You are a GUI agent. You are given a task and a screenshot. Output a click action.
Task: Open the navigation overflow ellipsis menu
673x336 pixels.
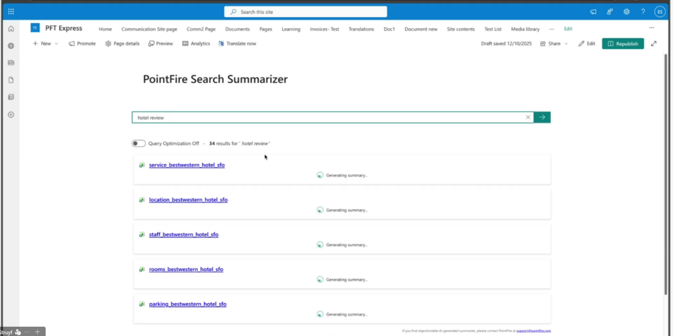point(551,29)
